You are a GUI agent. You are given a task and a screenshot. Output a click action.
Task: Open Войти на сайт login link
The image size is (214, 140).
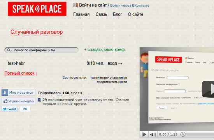(93, 5)
